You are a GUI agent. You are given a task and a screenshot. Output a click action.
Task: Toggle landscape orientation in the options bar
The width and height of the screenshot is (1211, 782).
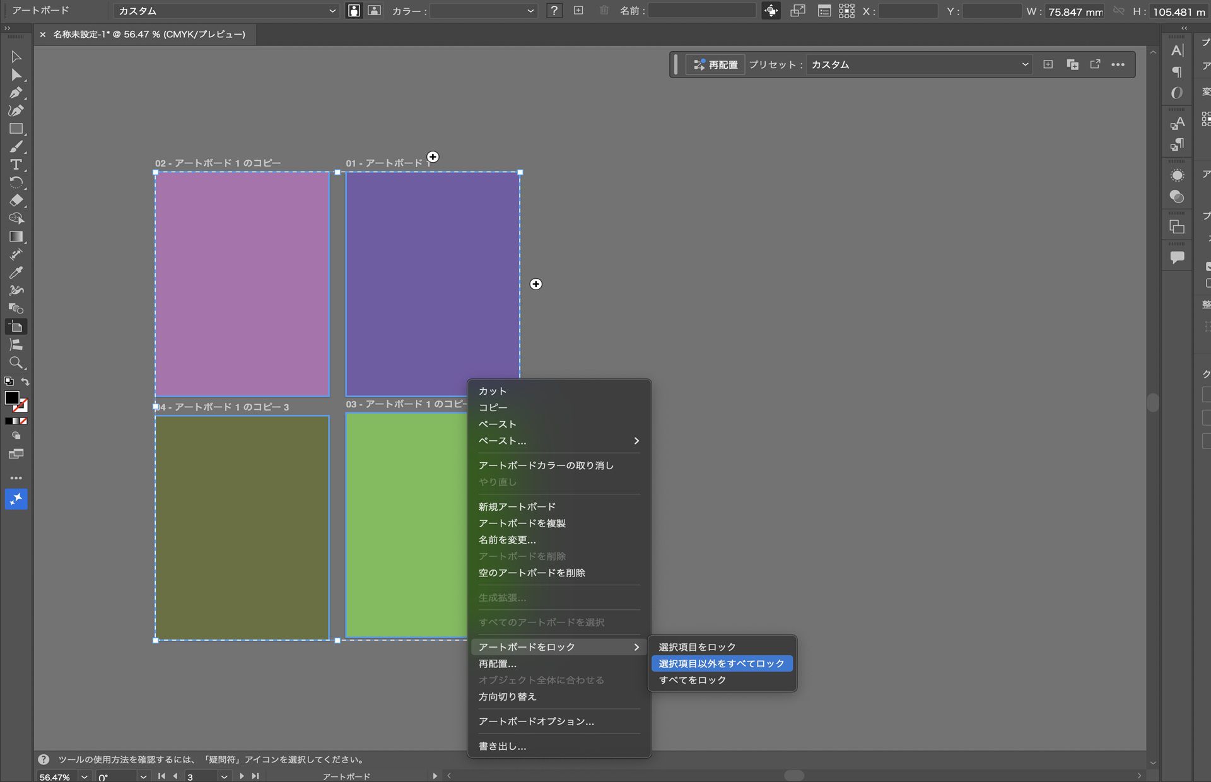(374, 11)
